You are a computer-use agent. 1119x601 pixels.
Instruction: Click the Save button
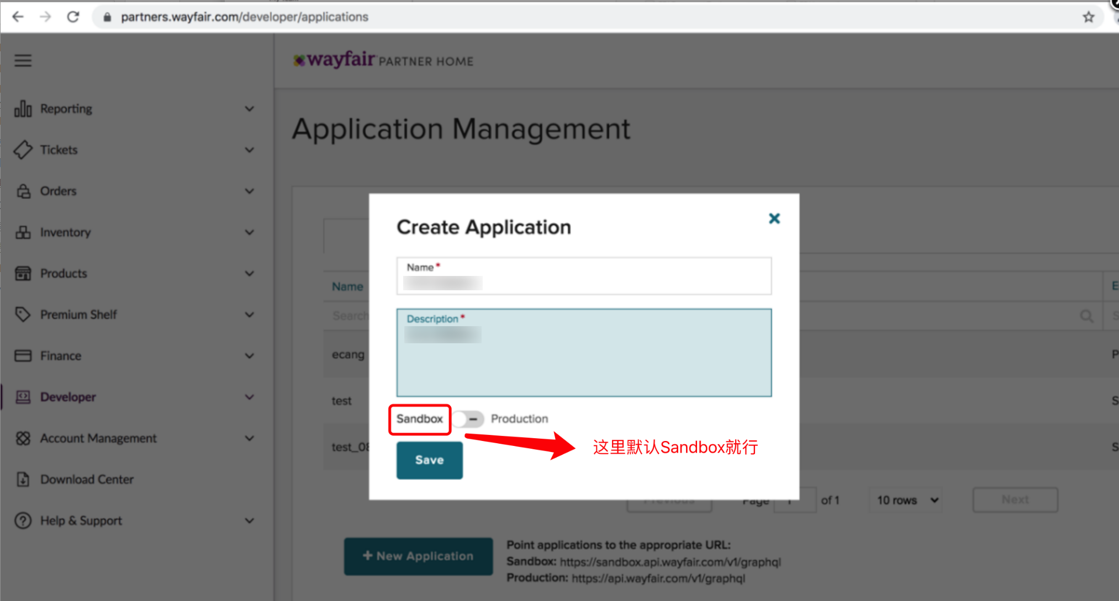429,460
